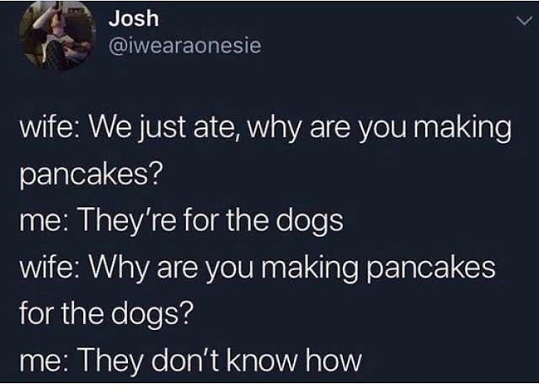Expand the tweet options chevron

523,22
